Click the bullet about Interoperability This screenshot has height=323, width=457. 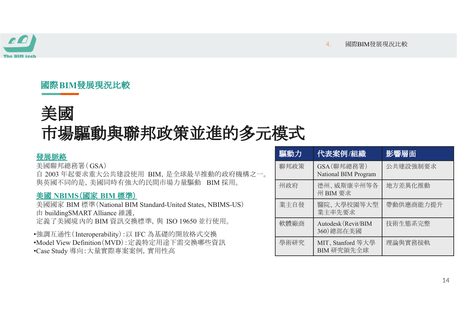tap(125, 234)
